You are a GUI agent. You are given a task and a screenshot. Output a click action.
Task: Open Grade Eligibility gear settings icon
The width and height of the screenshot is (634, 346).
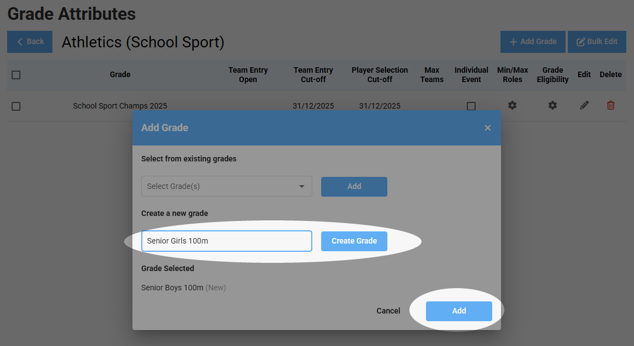(x=552, y=105)
